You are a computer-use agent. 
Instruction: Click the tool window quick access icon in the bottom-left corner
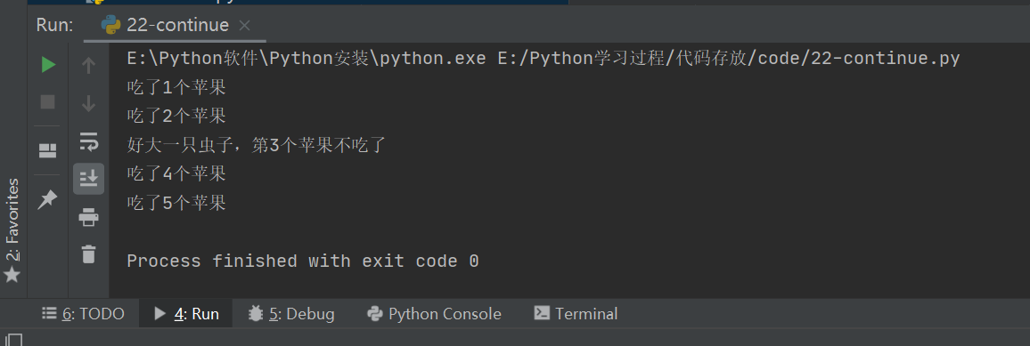13,340
